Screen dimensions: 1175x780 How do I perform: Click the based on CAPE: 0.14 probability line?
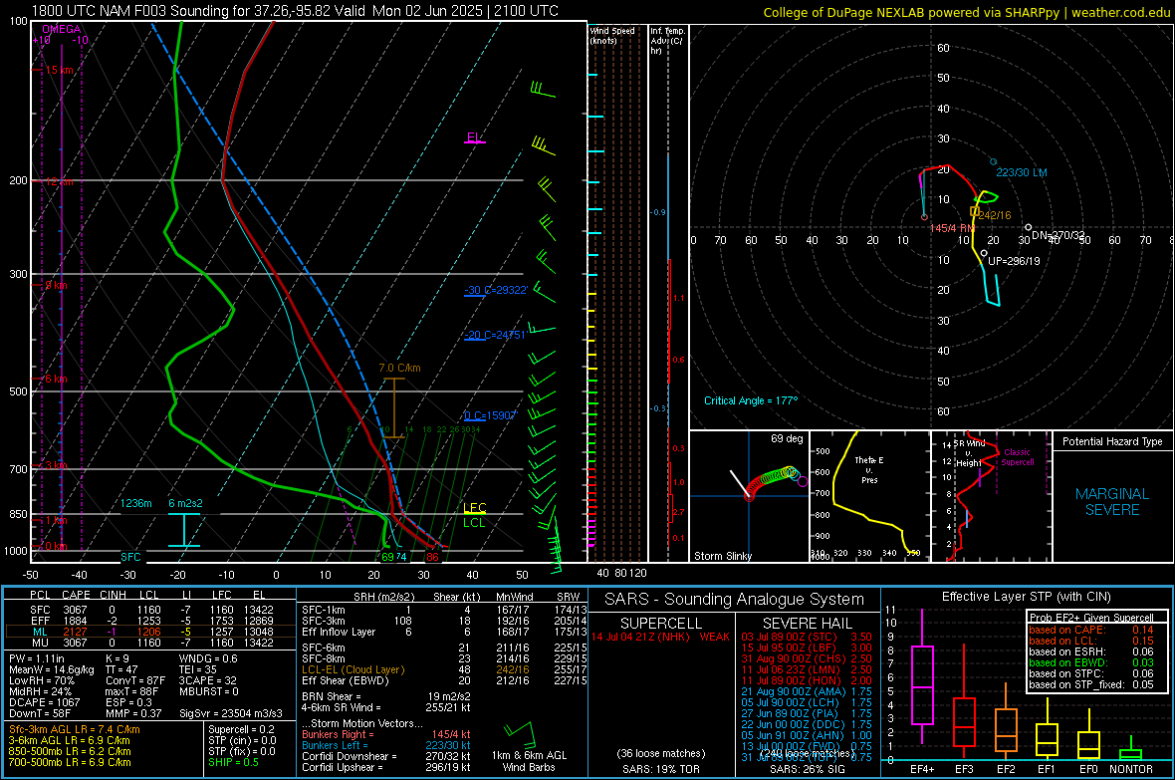[x=1091, y=630]
